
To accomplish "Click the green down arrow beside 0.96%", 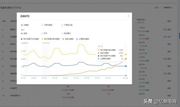I will pos(146,46).
